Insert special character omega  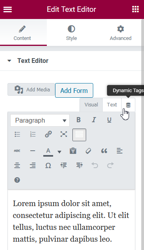click(x=48, y=165)
